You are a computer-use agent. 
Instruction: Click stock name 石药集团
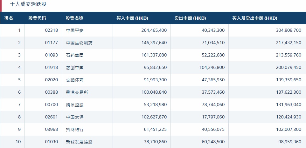pyautogui.click(x=74, y=55)
